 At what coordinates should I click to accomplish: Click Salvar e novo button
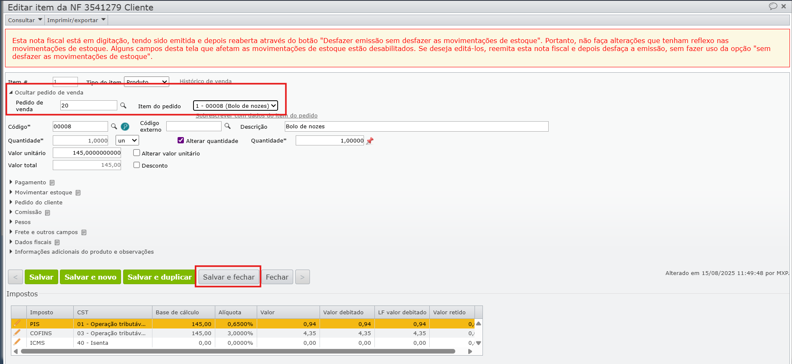[90, 277]
